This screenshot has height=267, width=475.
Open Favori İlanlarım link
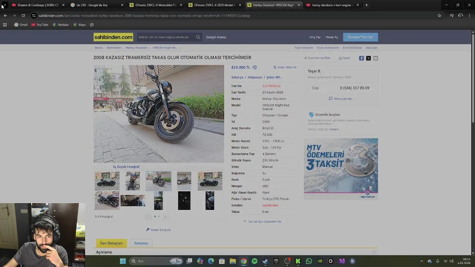click(x=304, y=48)
